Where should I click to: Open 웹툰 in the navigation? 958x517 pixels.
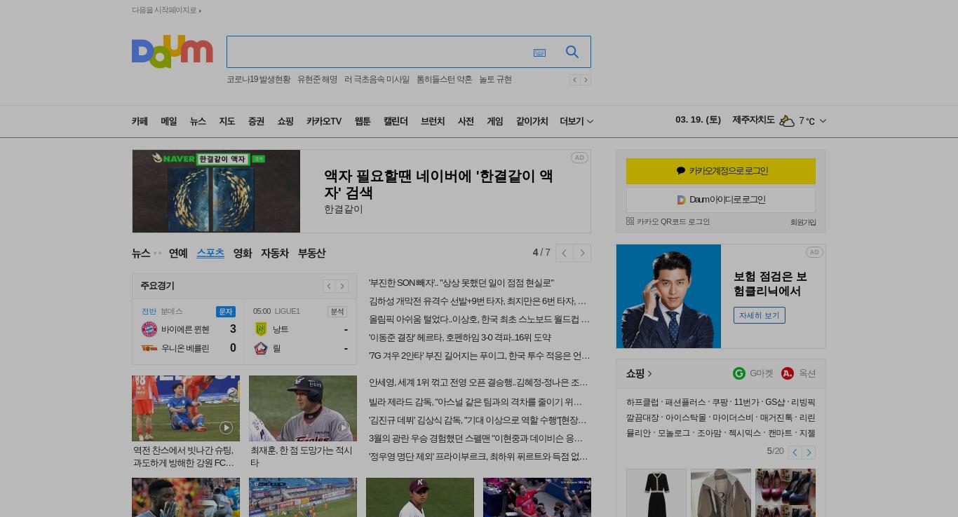(363, 121)
